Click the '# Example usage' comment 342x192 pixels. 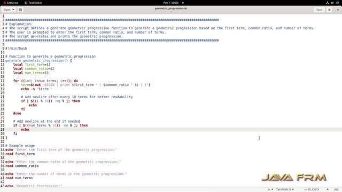pos(20,146)
